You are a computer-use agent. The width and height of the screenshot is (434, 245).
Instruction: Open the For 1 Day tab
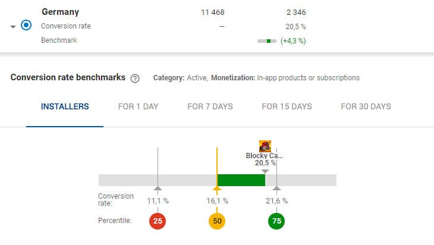click(138, 107)
